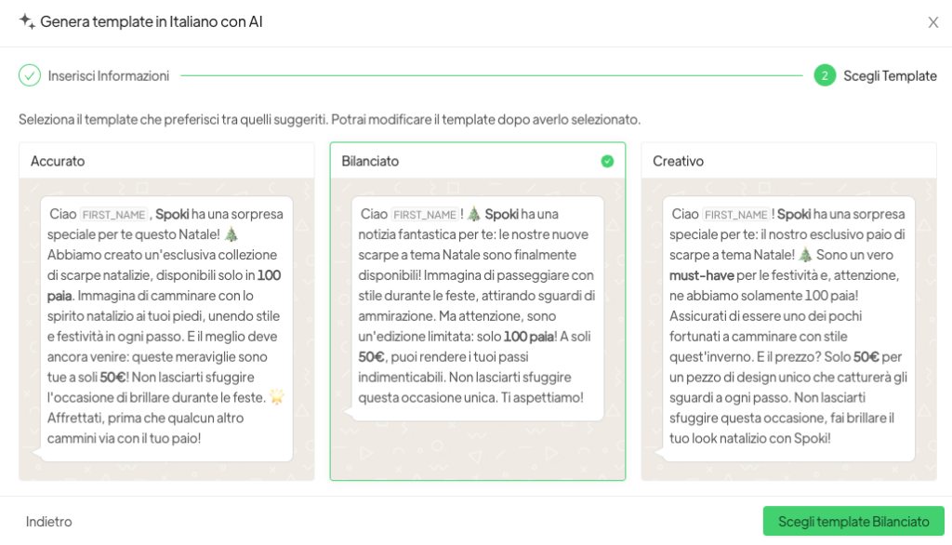952x545 pixels.
Task: Go to the Inserisci Informazioni step
Action: (x=109, y=75)
